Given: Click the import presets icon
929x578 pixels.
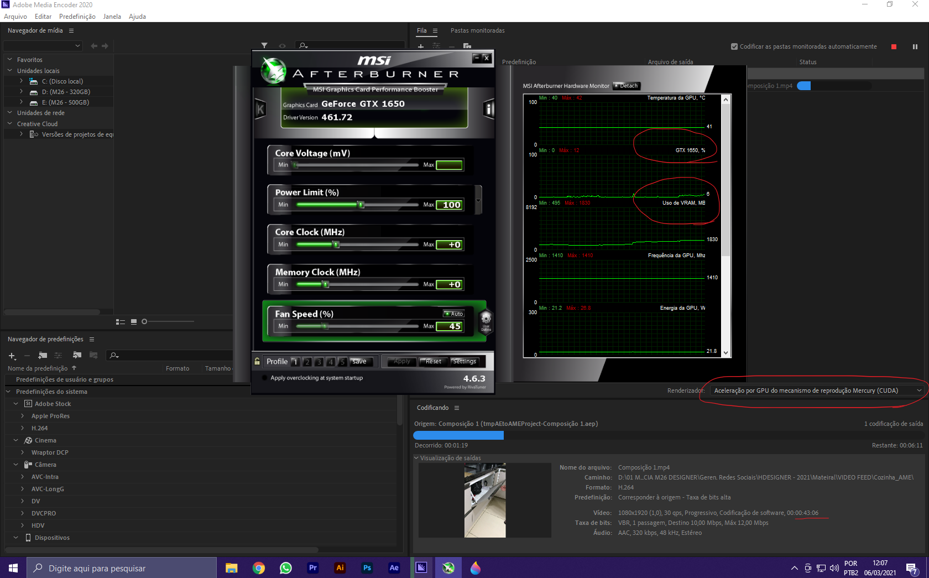Looking at the screenshot, I should click(77, 355).
